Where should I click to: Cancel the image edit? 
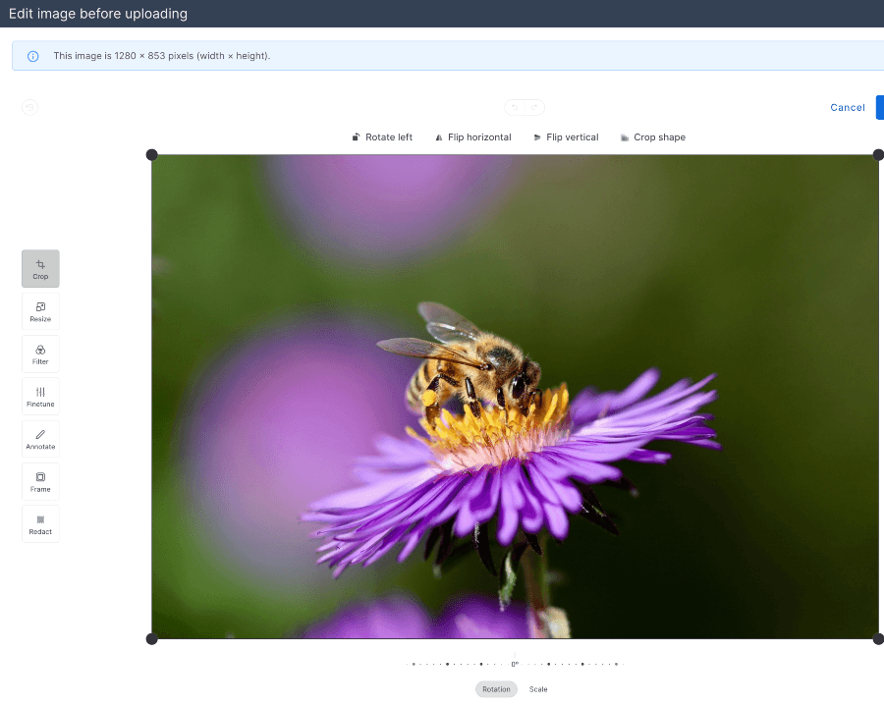[847, 107]
